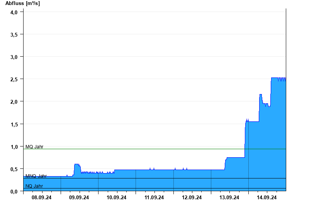Select the 0,0 y-axis value
Image resolution: width=309 pixels, height=212 pixels.
14,192
